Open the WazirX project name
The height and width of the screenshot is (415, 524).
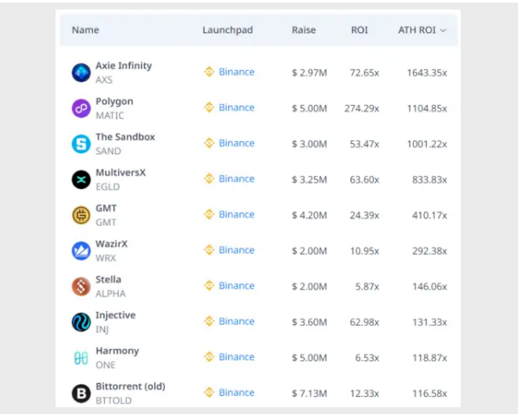pyautogui.click(x=112, y=244)
